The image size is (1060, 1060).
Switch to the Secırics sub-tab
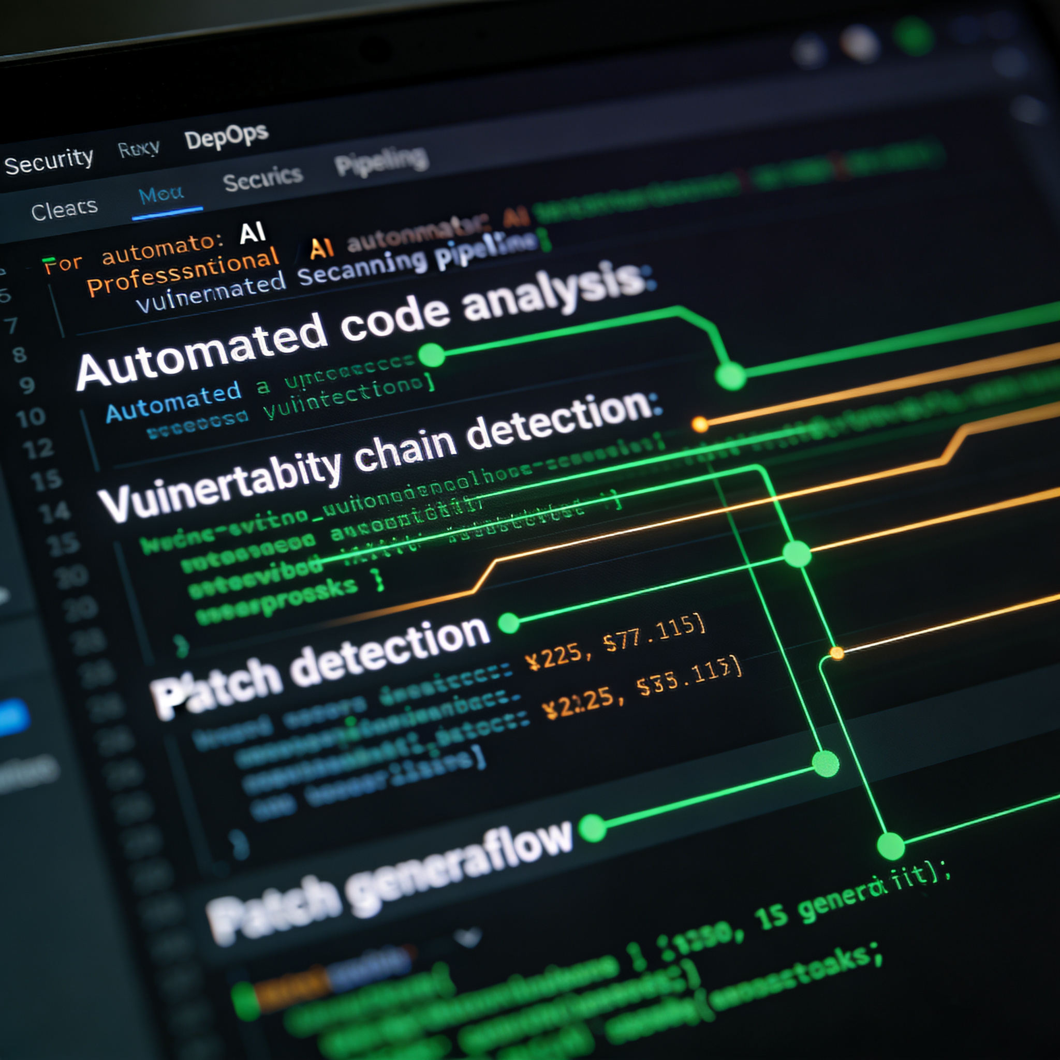point(263,179)
